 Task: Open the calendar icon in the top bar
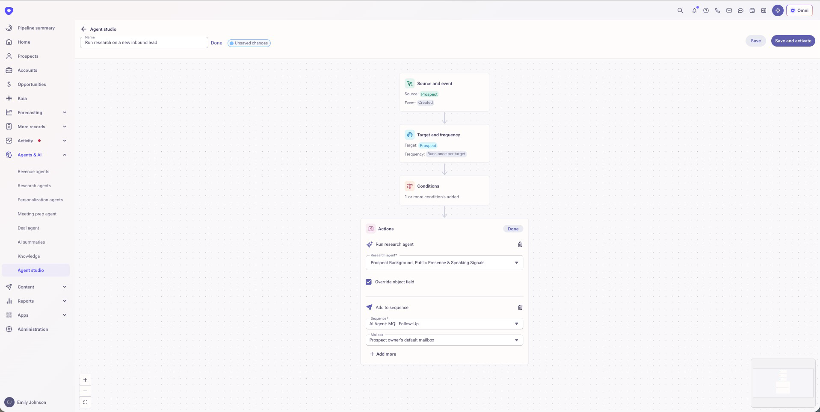tap(752, 10)
